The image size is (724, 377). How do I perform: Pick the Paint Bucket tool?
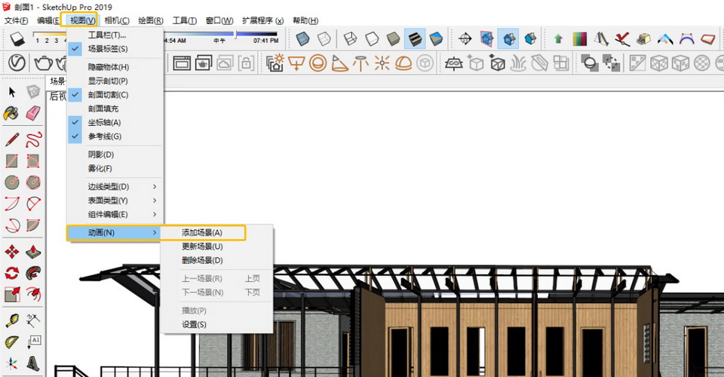(12, 113)
